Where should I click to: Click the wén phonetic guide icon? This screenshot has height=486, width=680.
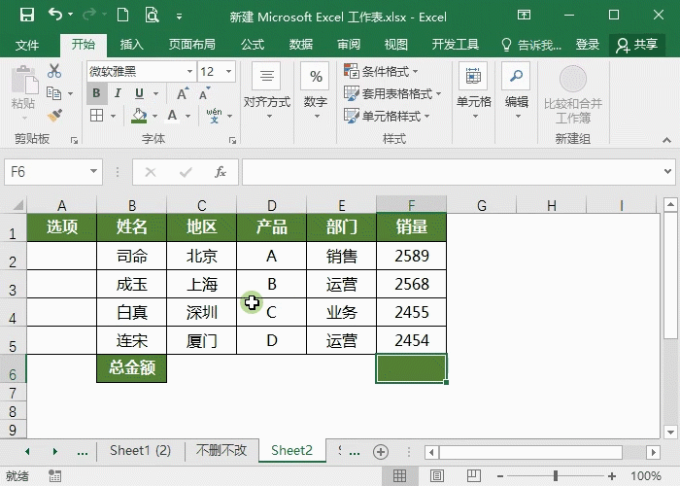215,116
